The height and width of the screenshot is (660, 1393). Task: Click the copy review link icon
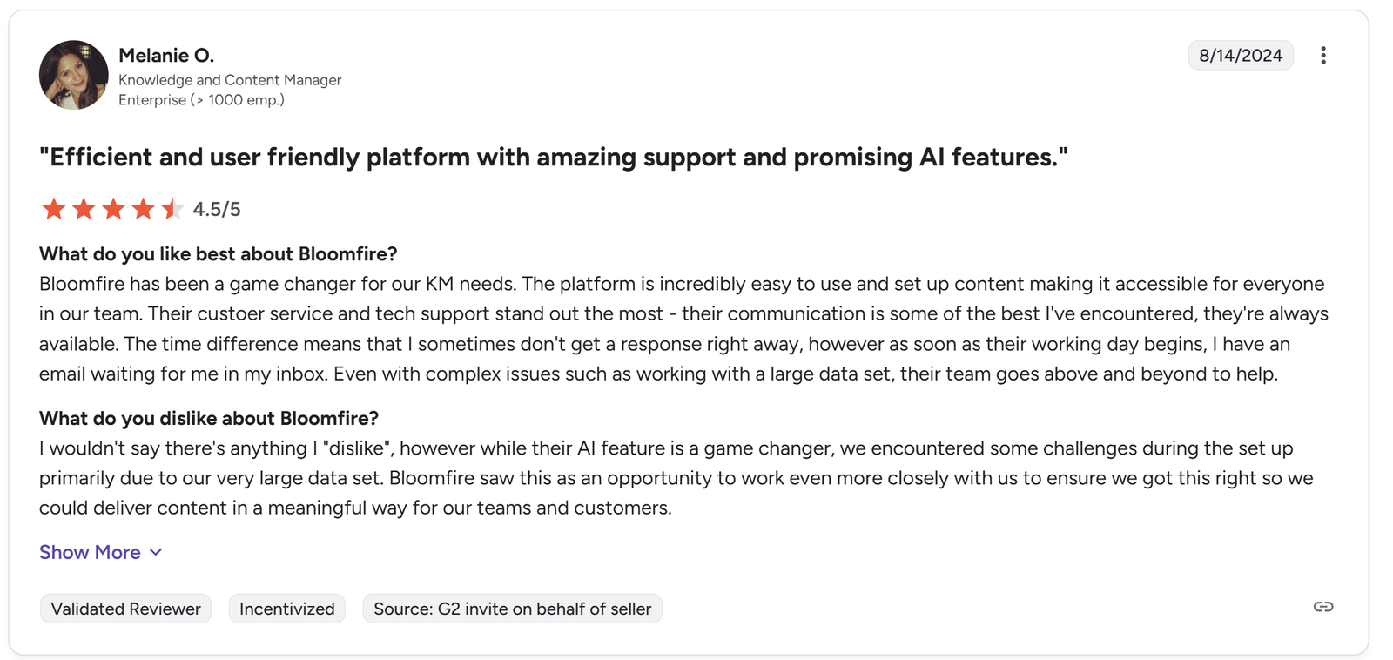point(1322,607)
